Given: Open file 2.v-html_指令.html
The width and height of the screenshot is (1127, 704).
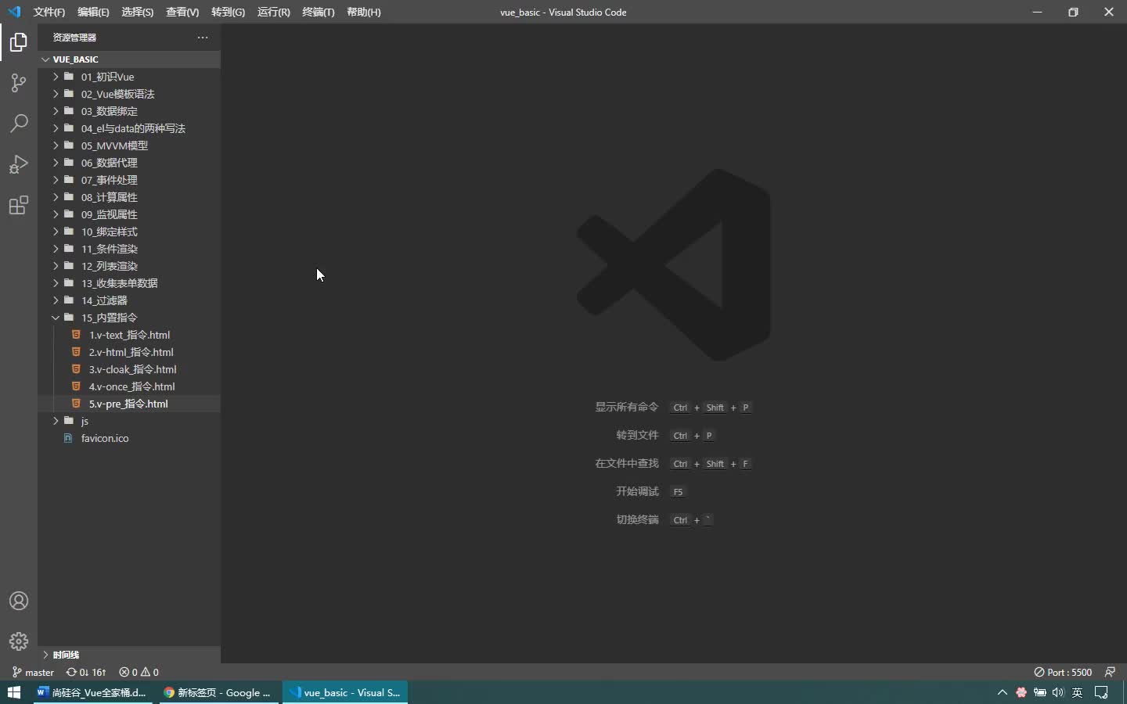Looking at the screenshot, I should [129, 352].
